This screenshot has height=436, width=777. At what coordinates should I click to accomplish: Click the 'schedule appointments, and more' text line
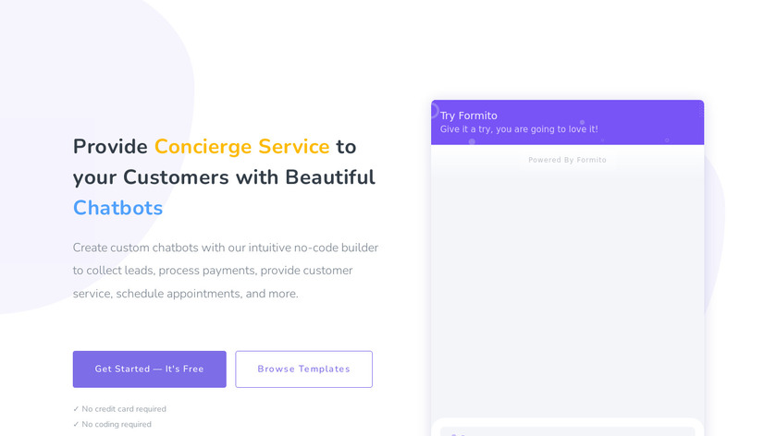(x=185, y=294)
